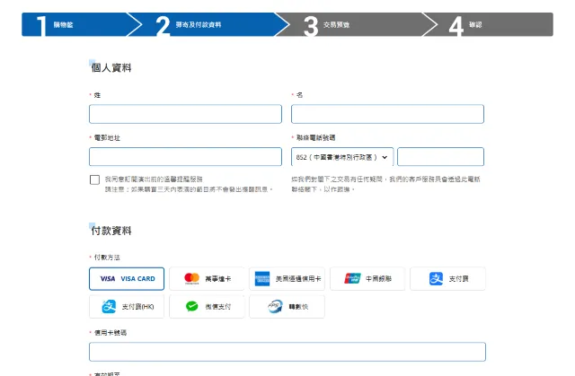Click the 聯絡電話號碼 field label
Image resolution: width=575 pixels, height=376 pixels.
click(315, 137)
